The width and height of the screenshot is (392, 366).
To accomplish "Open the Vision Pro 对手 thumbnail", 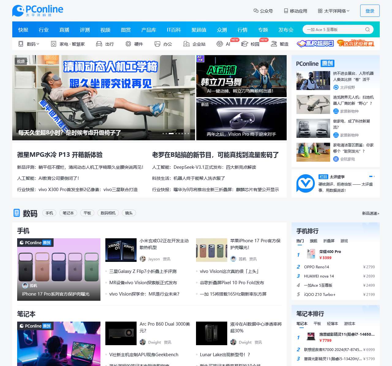I will [x=241, y=119].
